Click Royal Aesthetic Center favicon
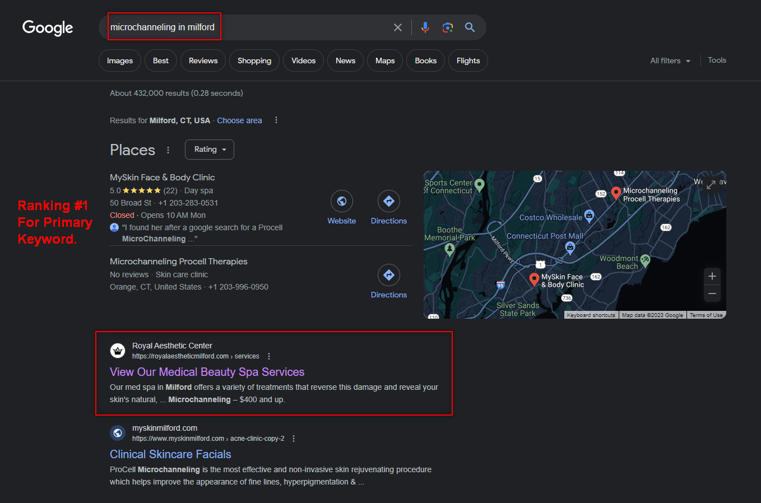The height and width of the screenshot is (503, 761). [x=118, y=351]
